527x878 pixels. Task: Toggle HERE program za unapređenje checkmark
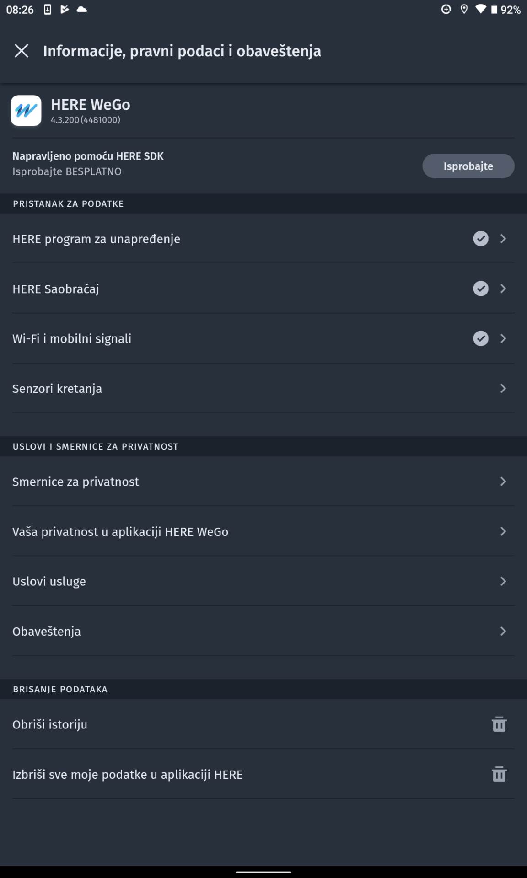coord(481,239)
